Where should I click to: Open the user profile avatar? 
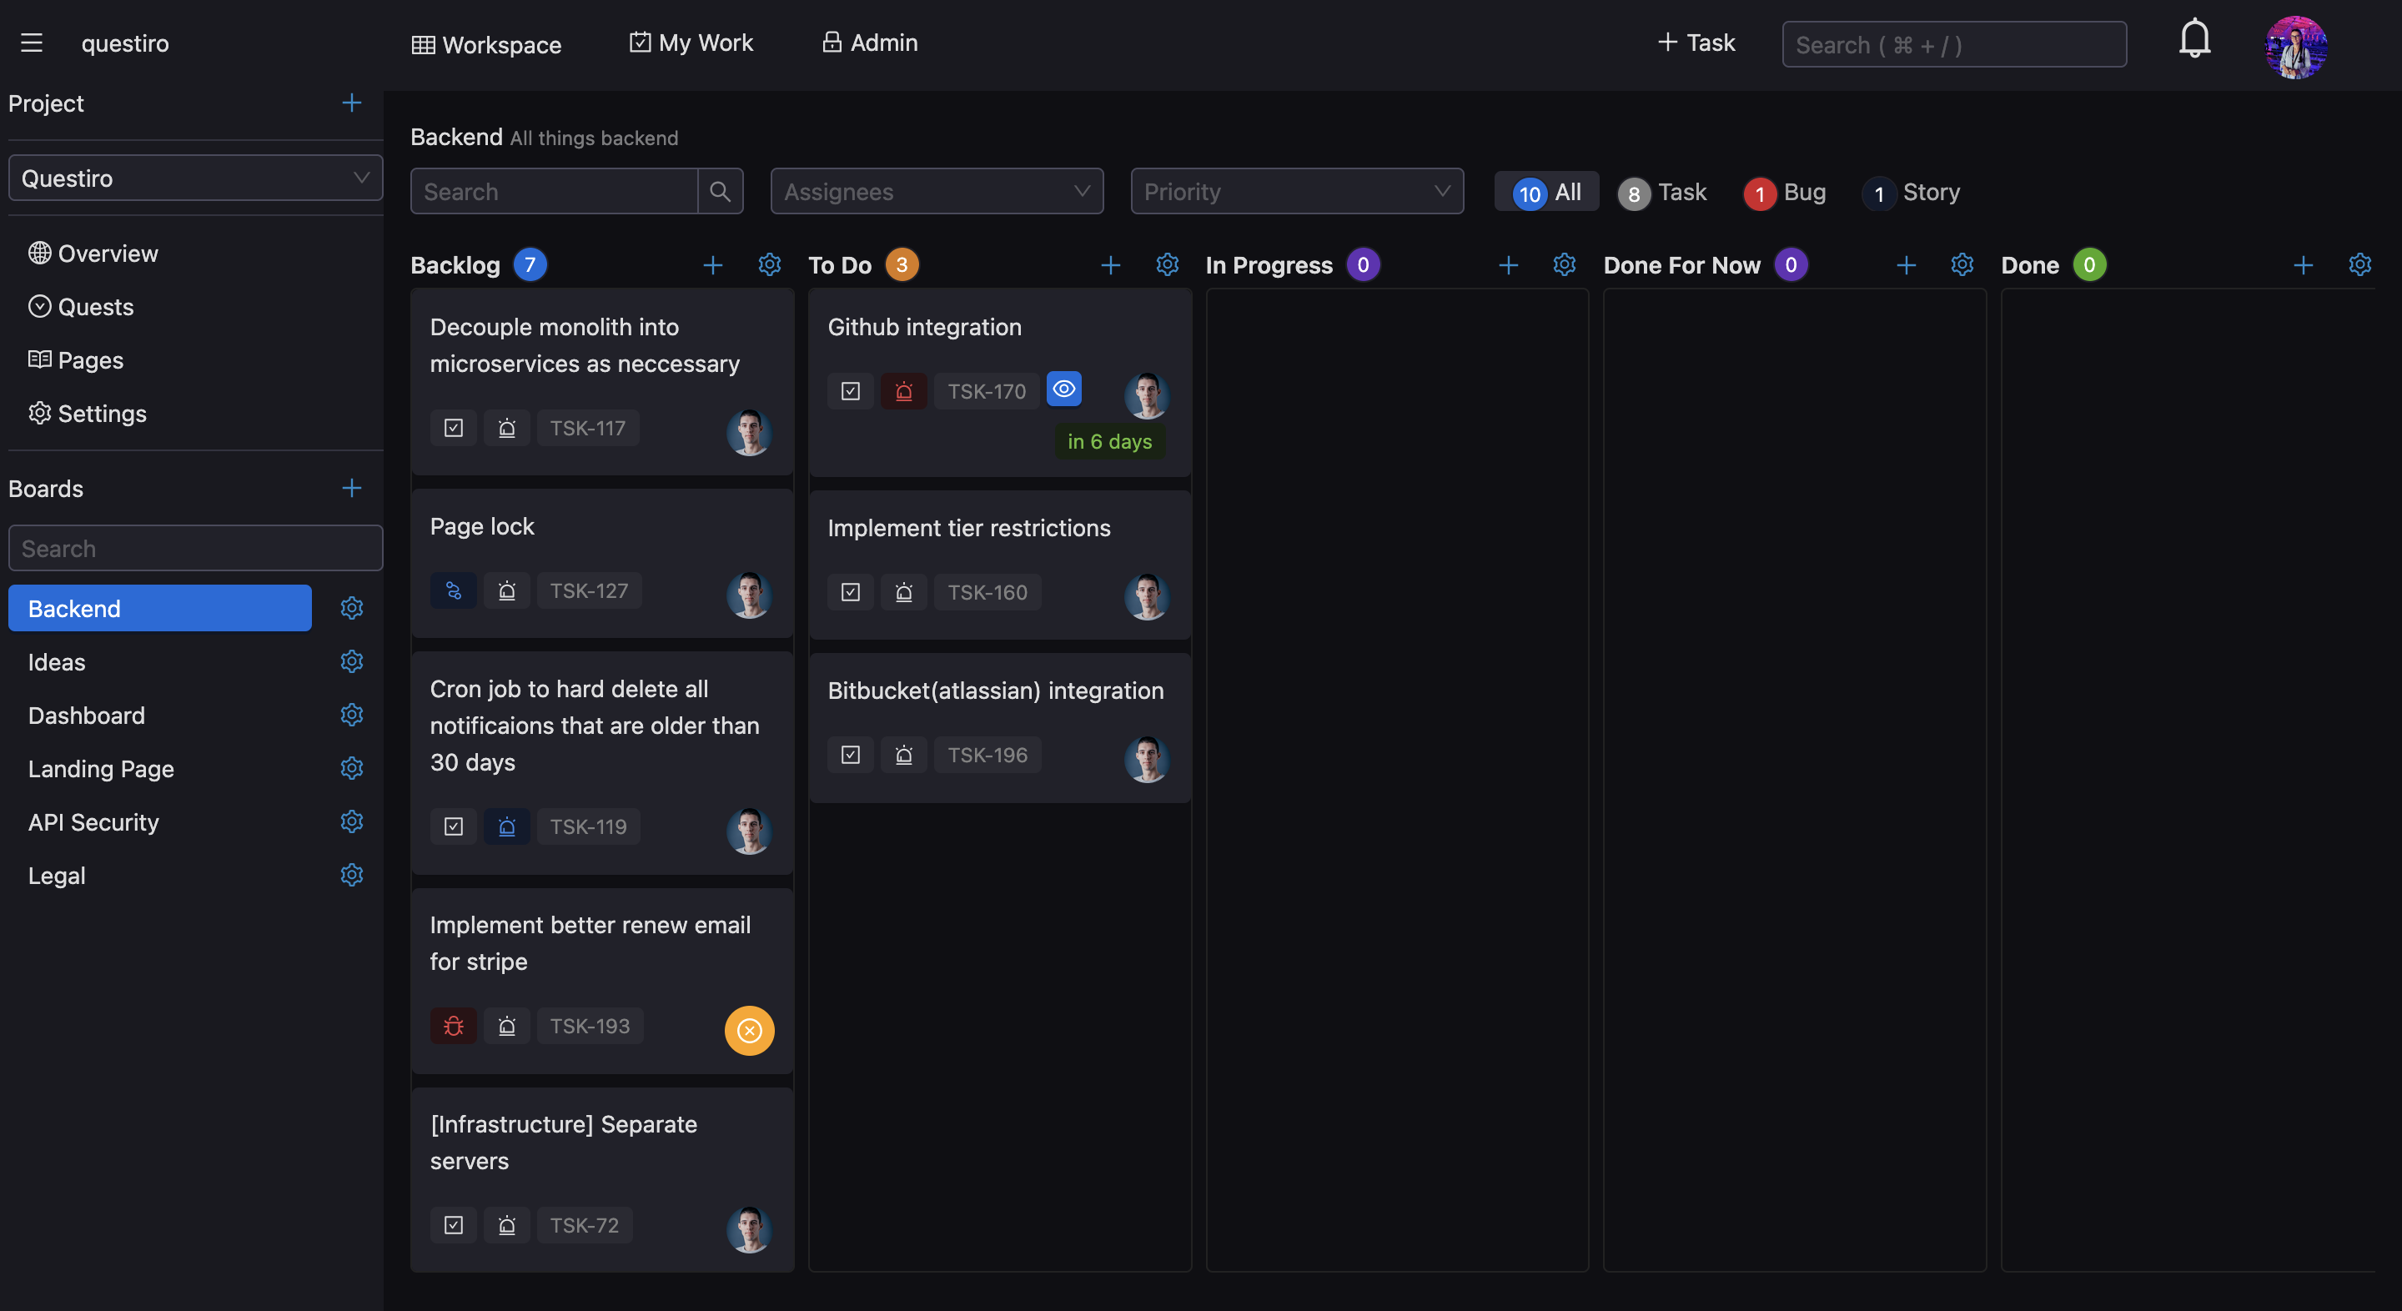[x=2296, y=47]
